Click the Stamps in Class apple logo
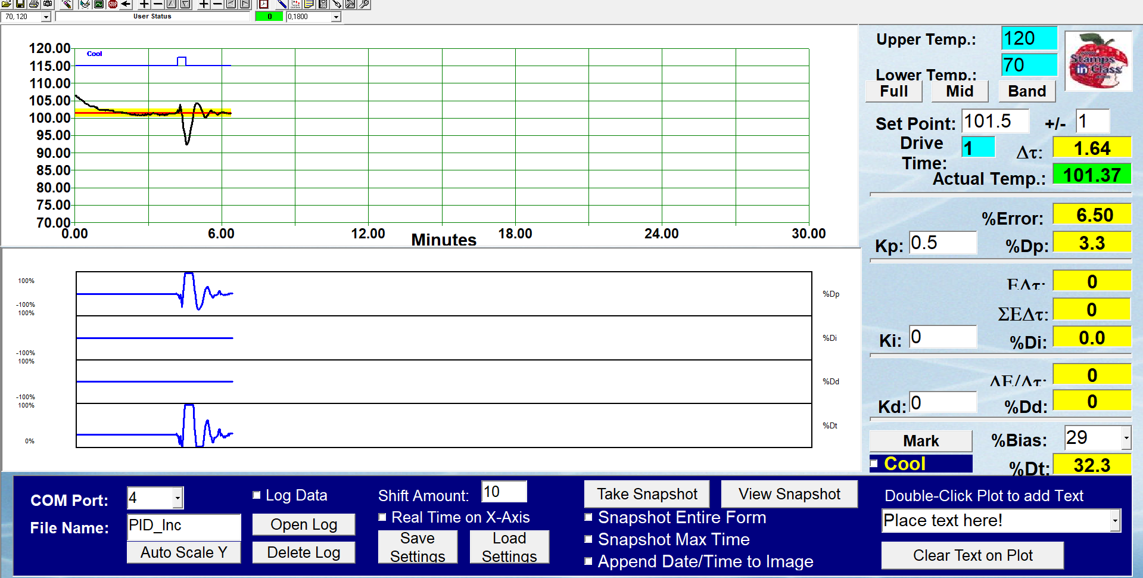 1098,61
